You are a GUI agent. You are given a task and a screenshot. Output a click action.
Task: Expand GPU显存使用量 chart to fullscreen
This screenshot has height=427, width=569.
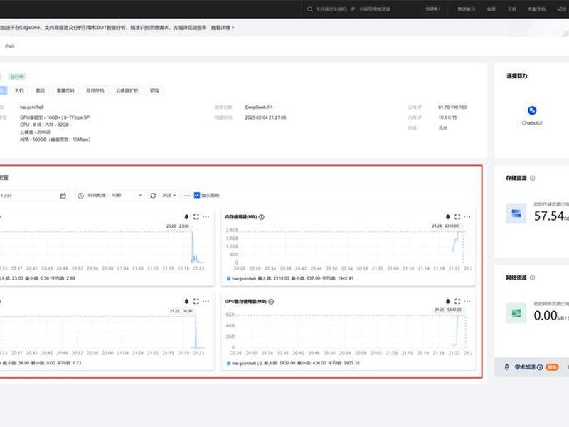[x=457, y=301]
